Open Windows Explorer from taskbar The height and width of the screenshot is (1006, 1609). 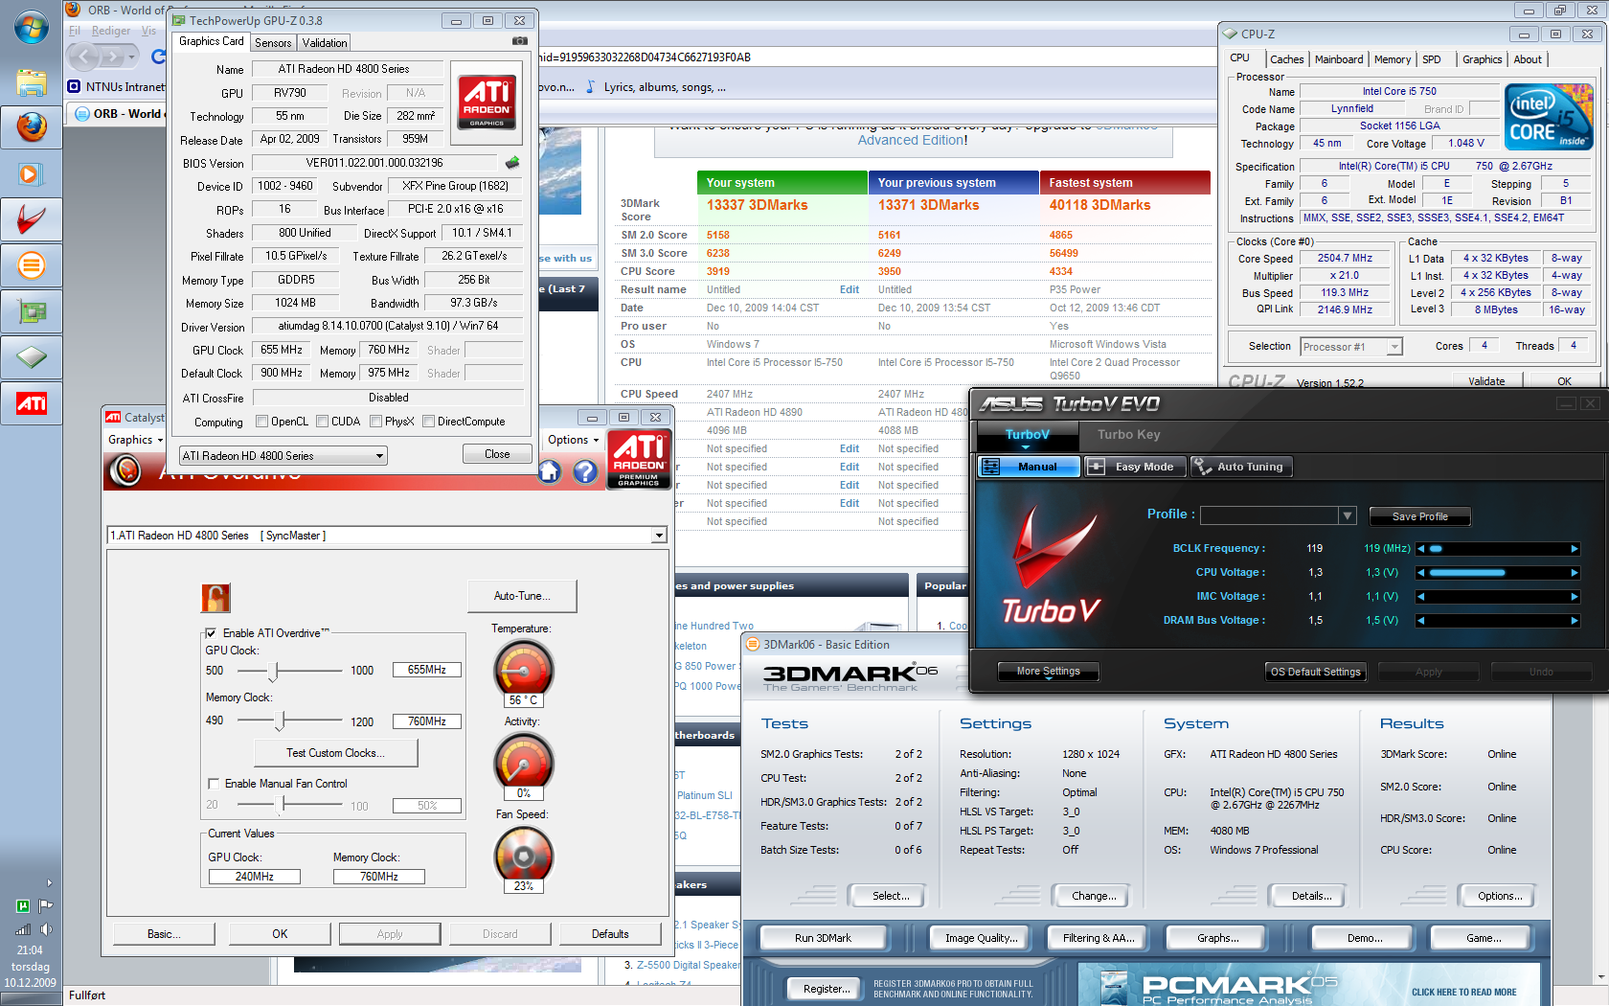[31, 82]
